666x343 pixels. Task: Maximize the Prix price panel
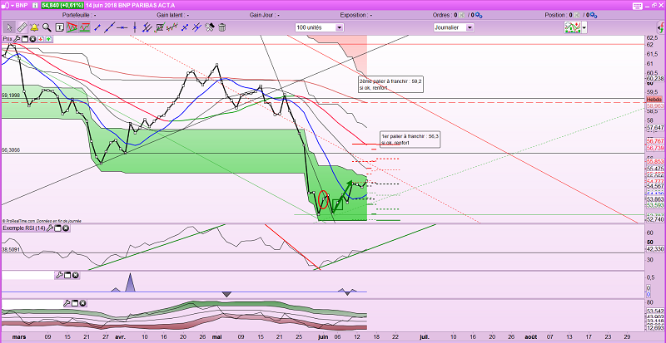25,39
